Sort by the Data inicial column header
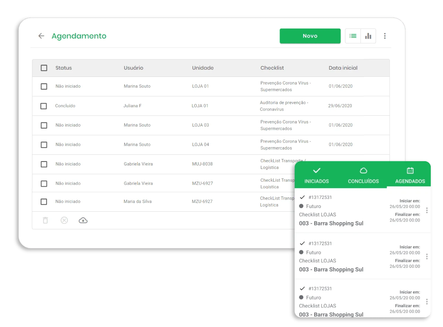Image resolution: width=443 pixels, height=327 pixels. click(x=343, y=68)
